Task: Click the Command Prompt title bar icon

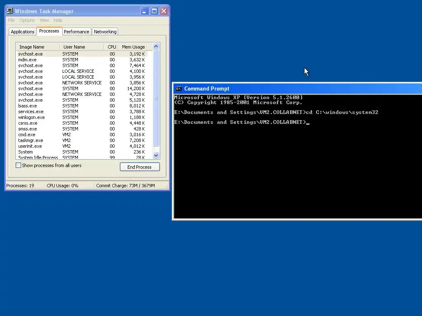Action: tap(178, 89)
